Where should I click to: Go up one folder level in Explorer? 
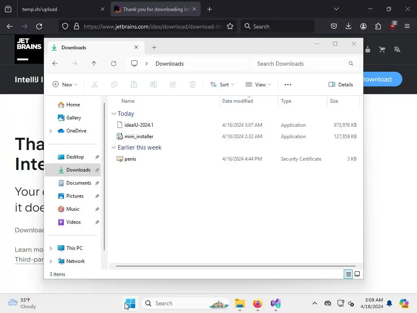tap(94, 64)
